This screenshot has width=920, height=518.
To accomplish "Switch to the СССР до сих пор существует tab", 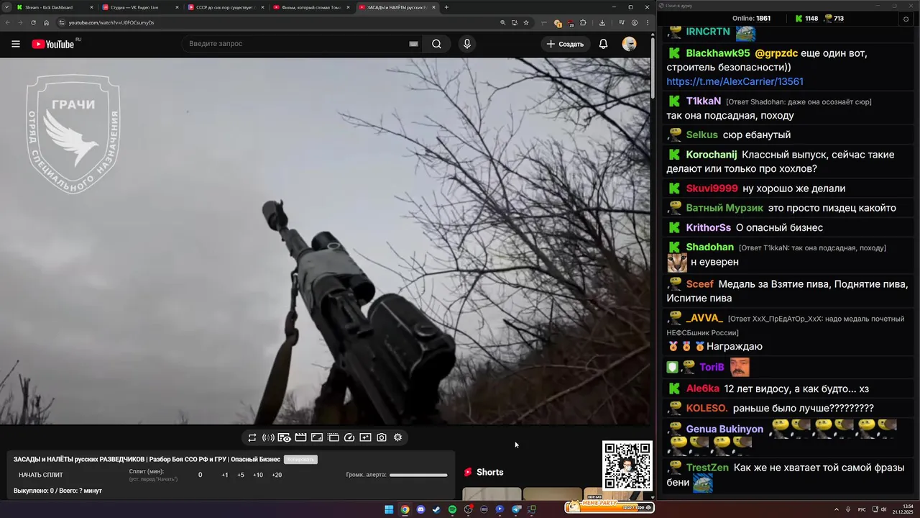I will pos(226,7).
